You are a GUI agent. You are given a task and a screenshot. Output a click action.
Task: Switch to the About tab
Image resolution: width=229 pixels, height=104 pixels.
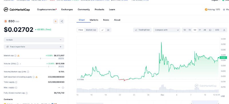click(117, 20)
